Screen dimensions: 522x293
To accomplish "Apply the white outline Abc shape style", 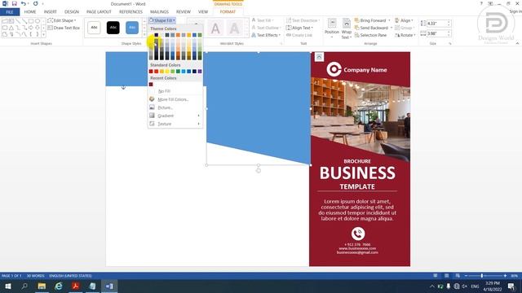I will click(95, 28).
